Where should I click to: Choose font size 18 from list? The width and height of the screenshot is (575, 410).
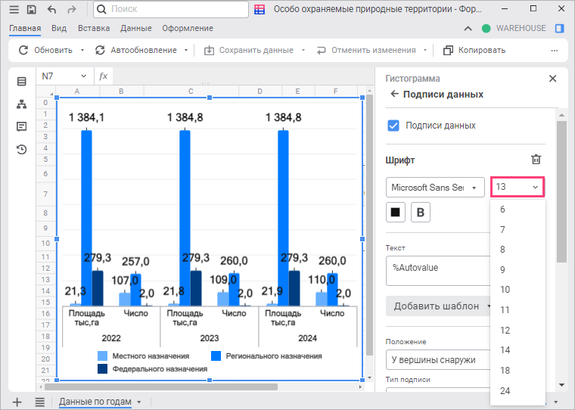click(517, 371)
